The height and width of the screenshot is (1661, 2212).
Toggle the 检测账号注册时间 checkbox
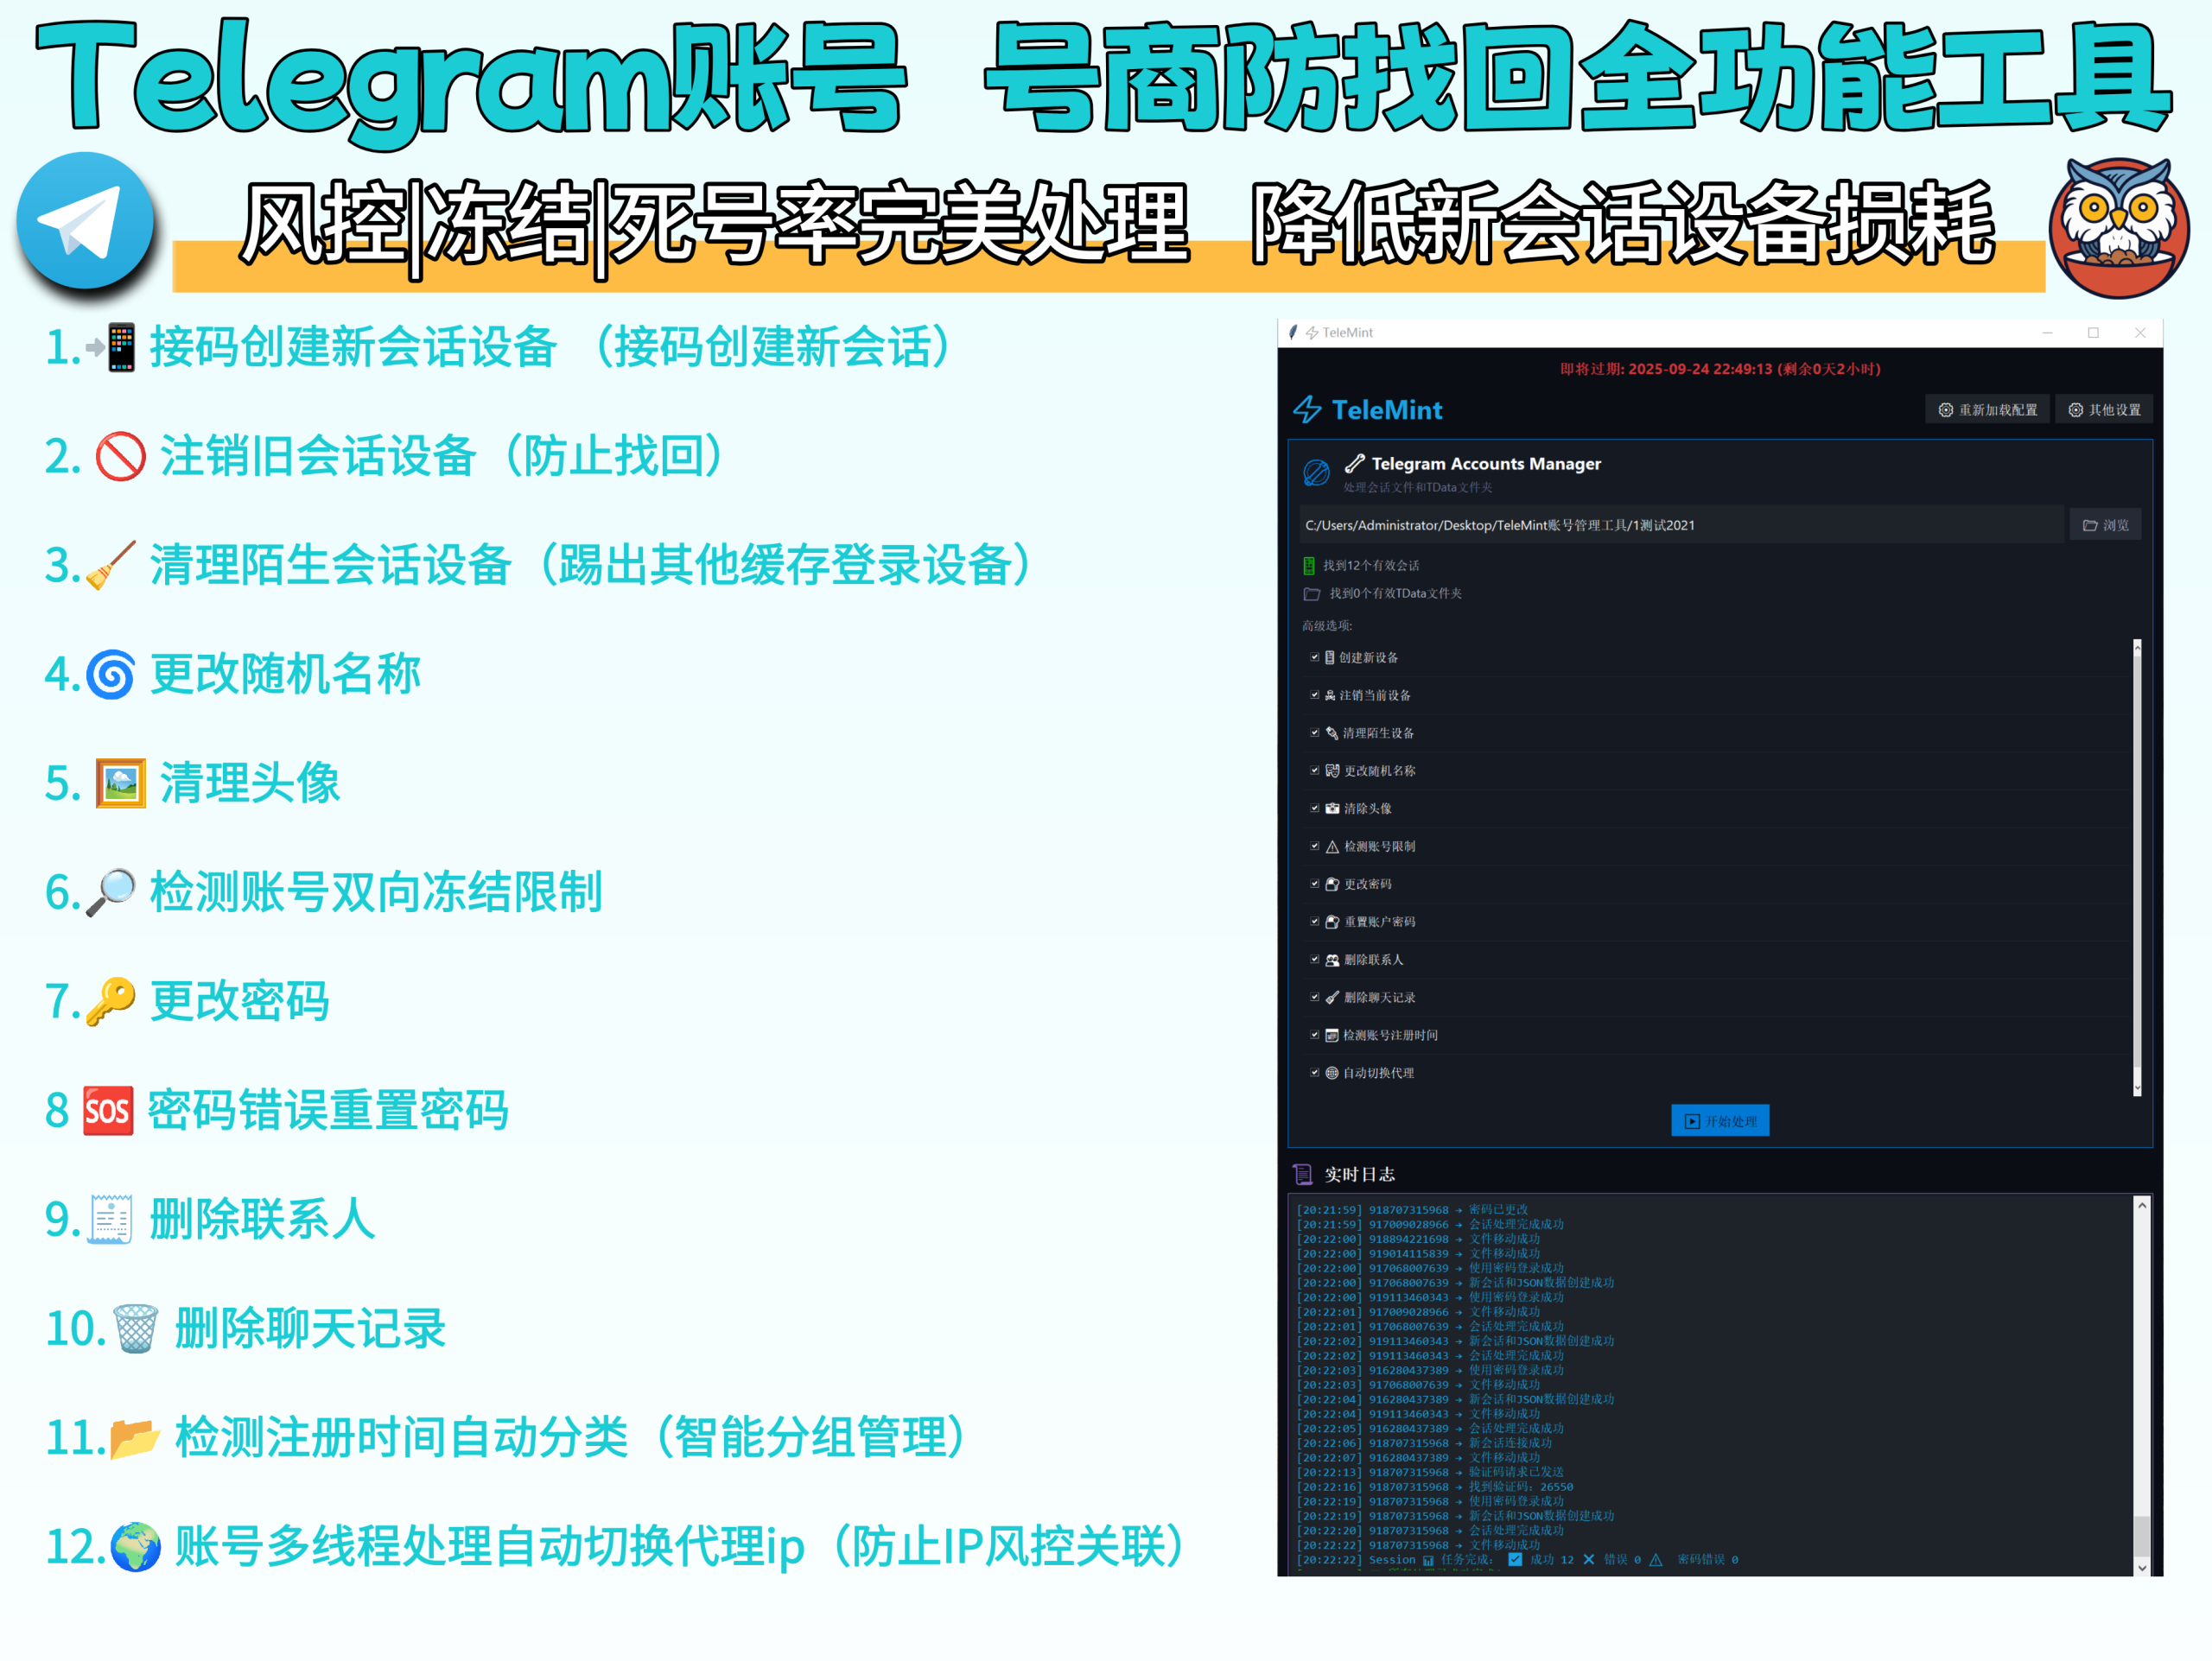1315,1036
